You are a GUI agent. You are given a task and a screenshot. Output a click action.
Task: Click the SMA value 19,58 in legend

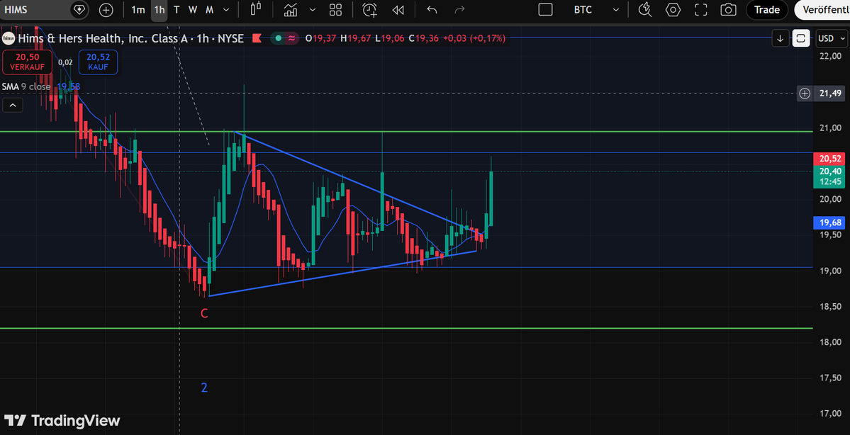click(68, 86)
